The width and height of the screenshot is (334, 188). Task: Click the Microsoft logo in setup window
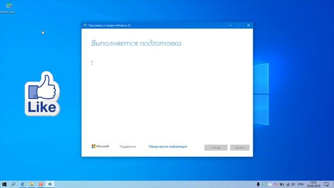[x=100, y=146]
